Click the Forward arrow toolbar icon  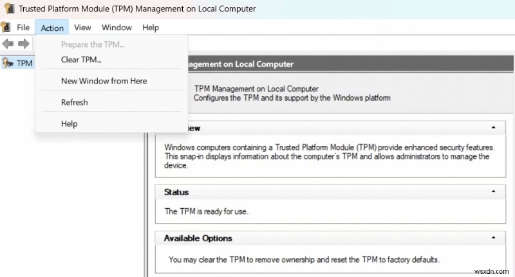pos(23,44)
